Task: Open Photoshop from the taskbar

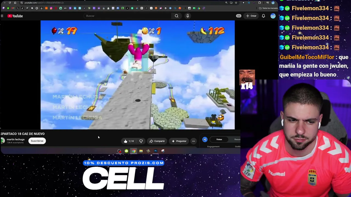Action: (155, 151)
